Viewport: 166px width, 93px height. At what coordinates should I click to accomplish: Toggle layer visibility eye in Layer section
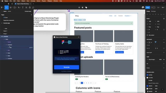[x=164, y=59]
